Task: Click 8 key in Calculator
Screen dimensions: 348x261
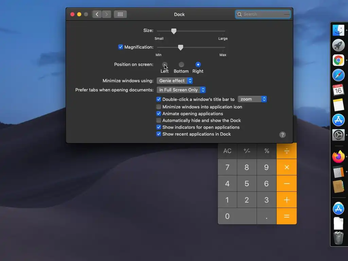Action: click(247, 167)
